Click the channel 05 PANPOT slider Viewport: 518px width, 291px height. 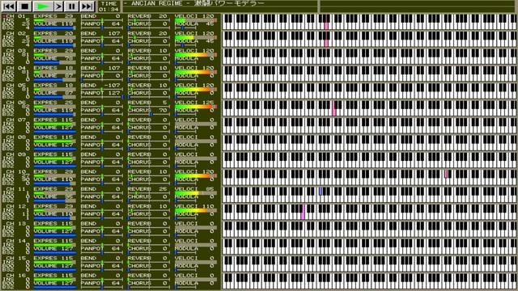click(102, 97)
